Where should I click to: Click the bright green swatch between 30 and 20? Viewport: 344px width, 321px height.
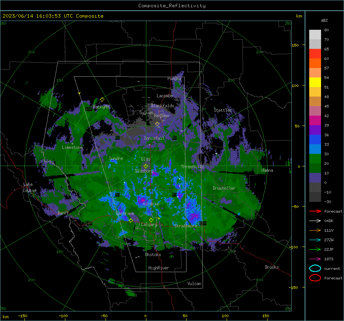315,158
